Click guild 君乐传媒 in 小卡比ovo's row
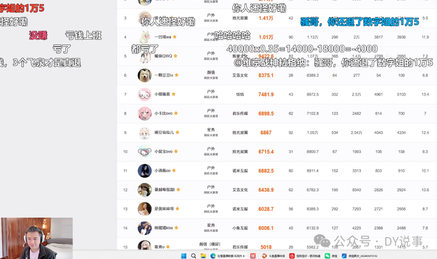 click(240, 113)
